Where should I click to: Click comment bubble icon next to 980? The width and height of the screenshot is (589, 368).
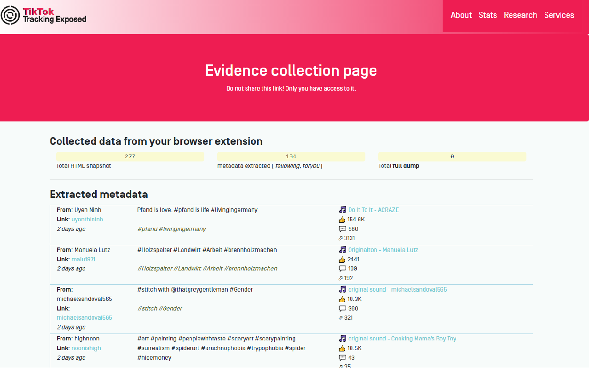pos(342,229)
